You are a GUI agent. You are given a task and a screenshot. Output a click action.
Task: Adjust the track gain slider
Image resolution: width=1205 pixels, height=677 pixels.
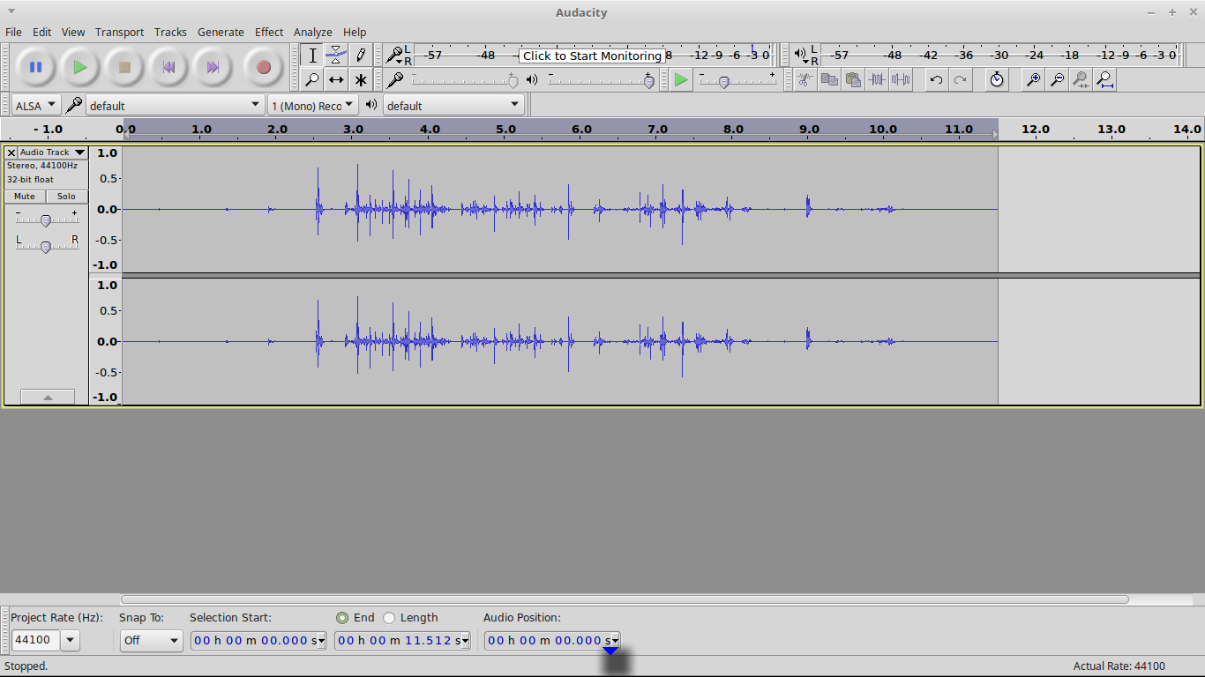tap(46, 219)
